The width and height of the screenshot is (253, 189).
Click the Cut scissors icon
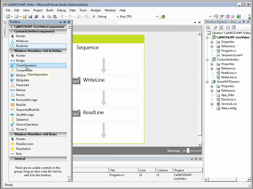click(43, 16)
